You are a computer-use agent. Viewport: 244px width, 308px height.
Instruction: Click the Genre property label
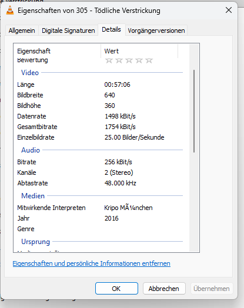click(x=26, y=229)
